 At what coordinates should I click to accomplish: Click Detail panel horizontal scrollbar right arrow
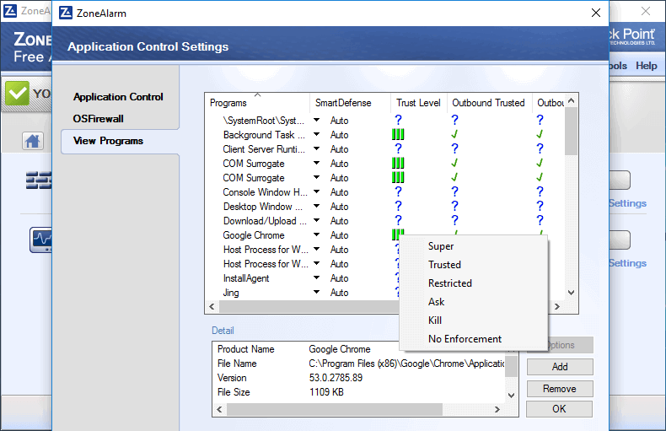tap(497, 409)
